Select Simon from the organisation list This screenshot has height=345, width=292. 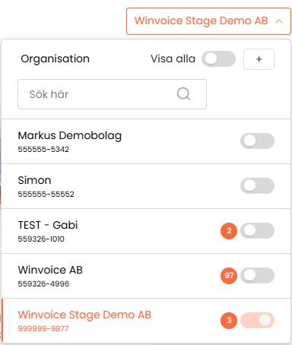(146, 186)
